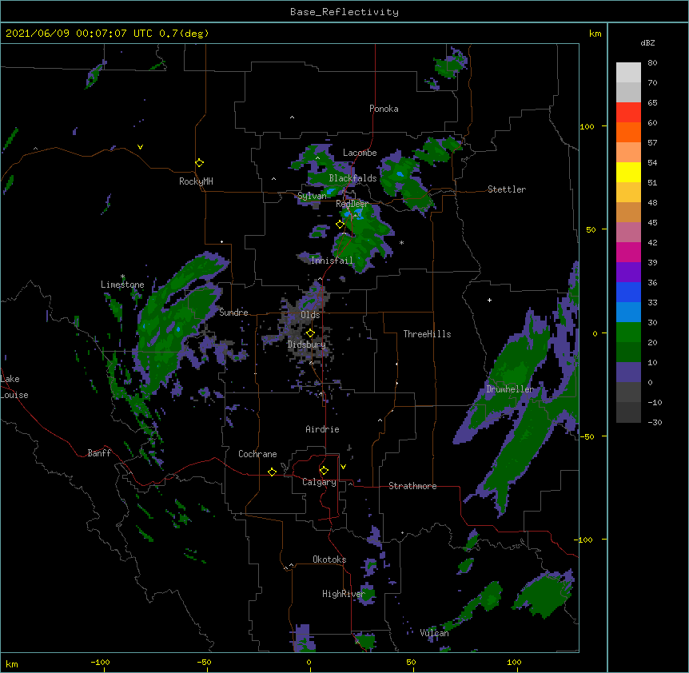Click the magenta 39-42 dBZ legend swatch

(628, 253)
